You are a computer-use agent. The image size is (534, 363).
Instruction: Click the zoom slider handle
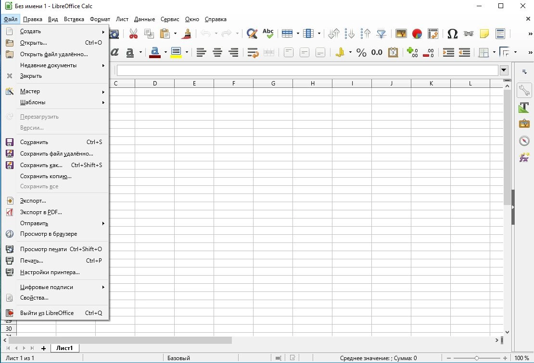477,358
